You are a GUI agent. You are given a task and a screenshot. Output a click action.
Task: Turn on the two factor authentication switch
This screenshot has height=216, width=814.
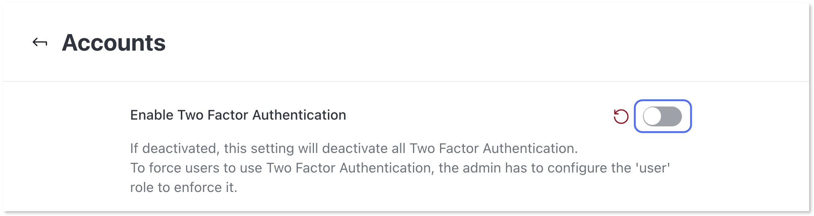662,116
